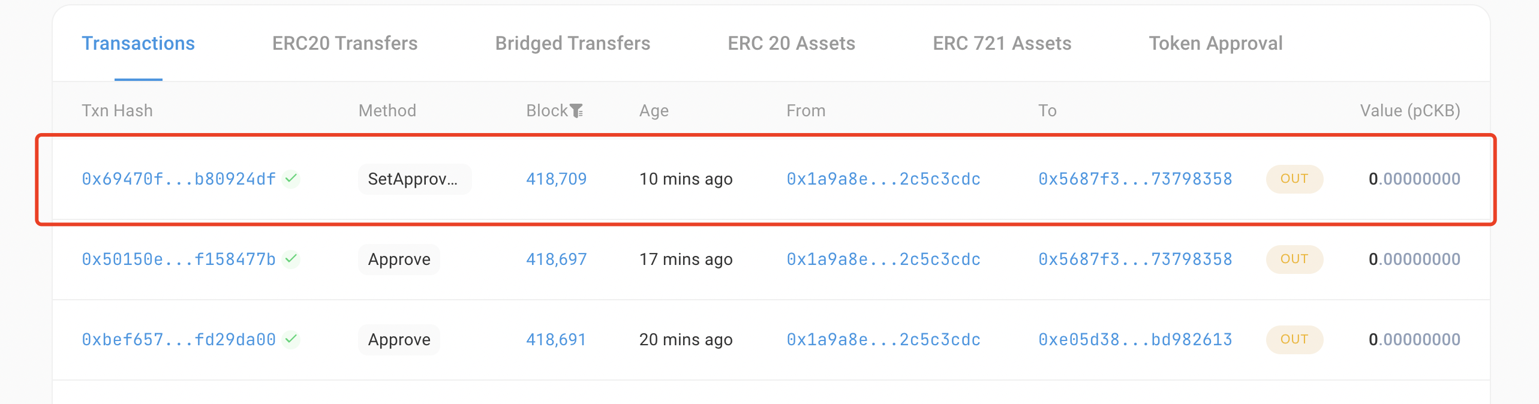Click the OUT badge on the 20 mins ago row
Screen dimensions: 1539x404
click(1294, 339)
